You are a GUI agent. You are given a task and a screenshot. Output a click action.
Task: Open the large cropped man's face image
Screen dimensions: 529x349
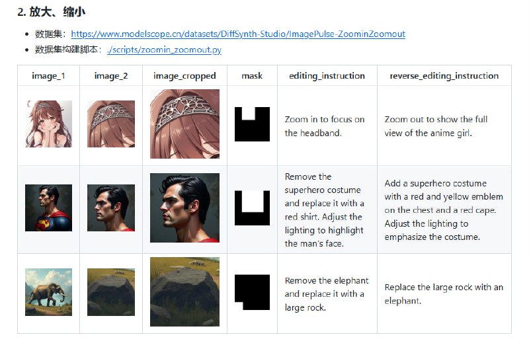pyautogui.click(x=185, y=208)
